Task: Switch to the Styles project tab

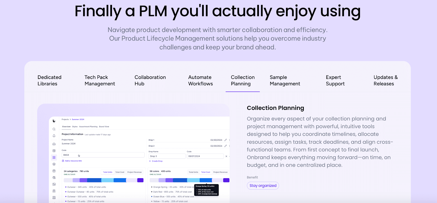Action: point(75,127)
